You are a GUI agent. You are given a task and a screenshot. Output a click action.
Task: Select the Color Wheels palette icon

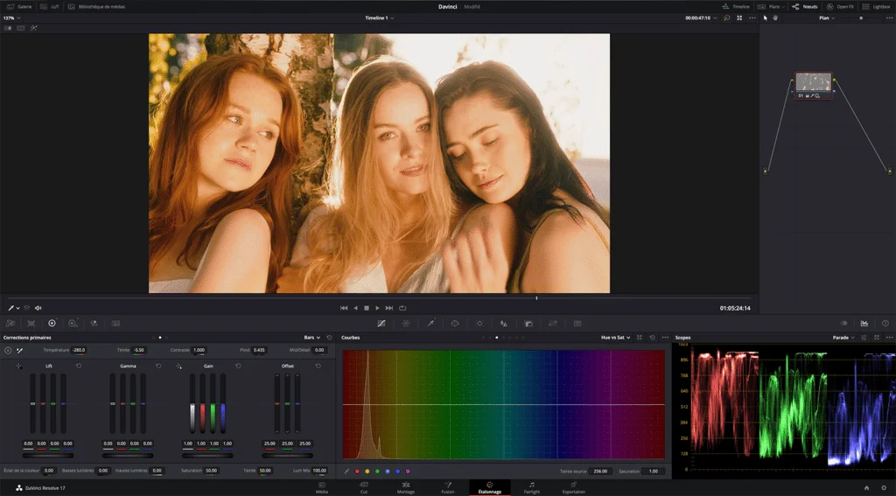[52, 324]
